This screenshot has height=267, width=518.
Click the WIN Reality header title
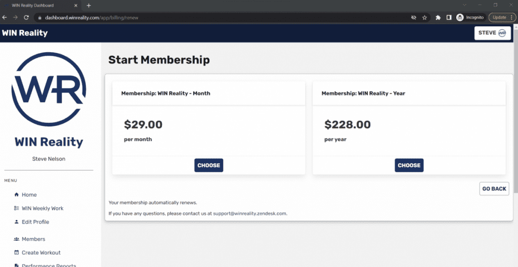tap(25, 33)
